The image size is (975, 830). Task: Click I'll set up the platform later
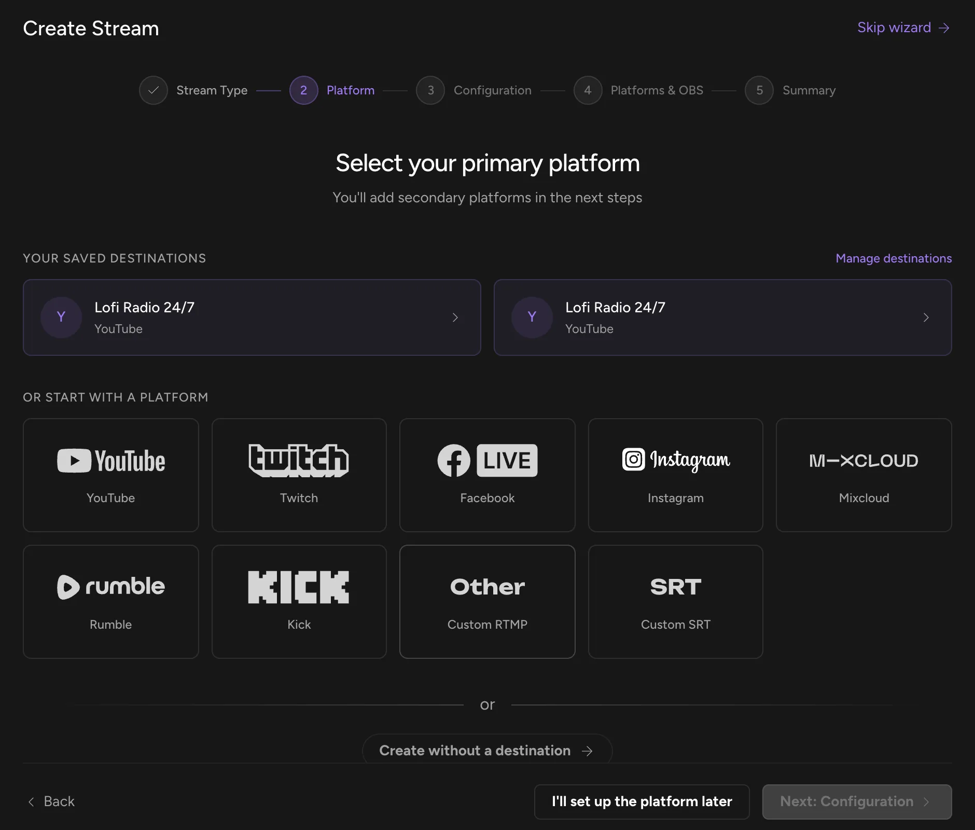coord(642,801)
